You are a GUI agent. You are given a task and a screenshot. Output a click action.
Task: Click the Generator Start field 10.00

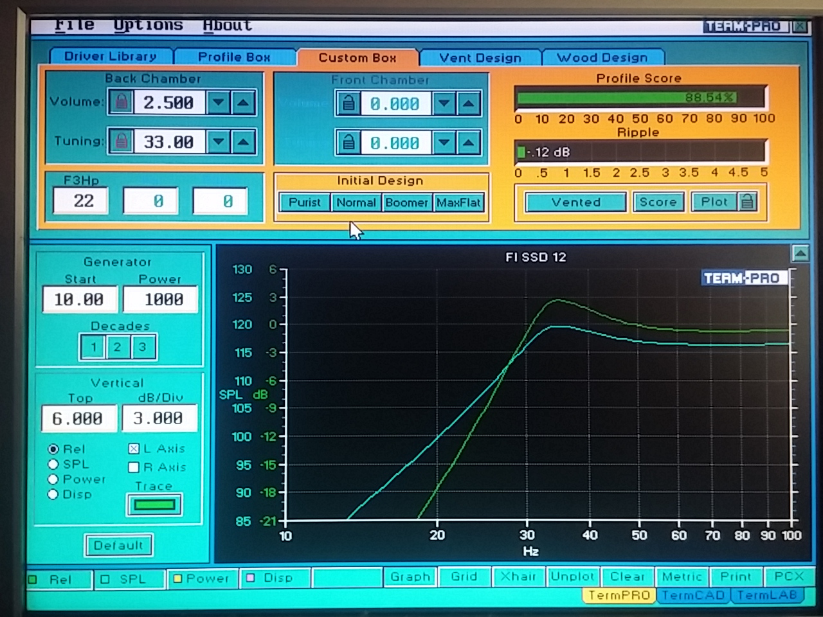coord(80,300)
